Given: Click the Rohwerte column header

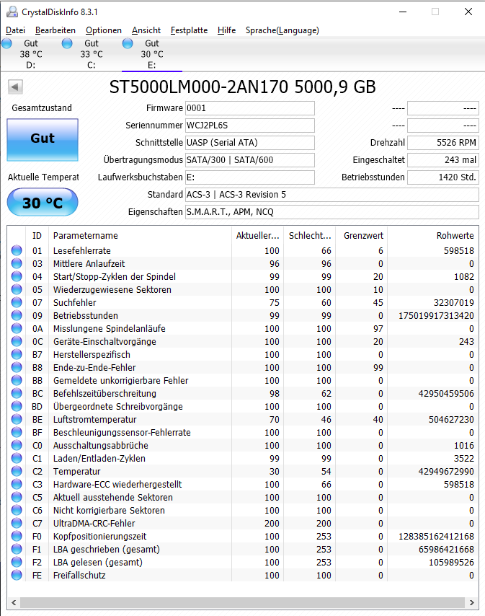Looking at the screenshot, I should click(433, 235).
